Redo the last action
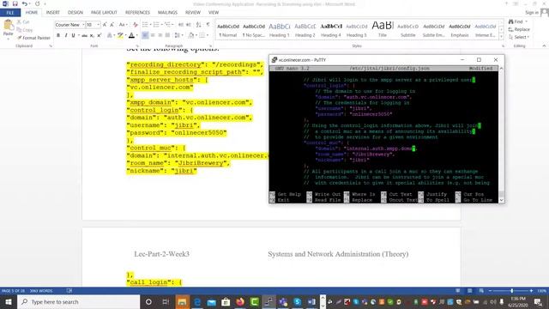Screen dimensions: 549x309 pyautogui.click(x=38, y=3)
